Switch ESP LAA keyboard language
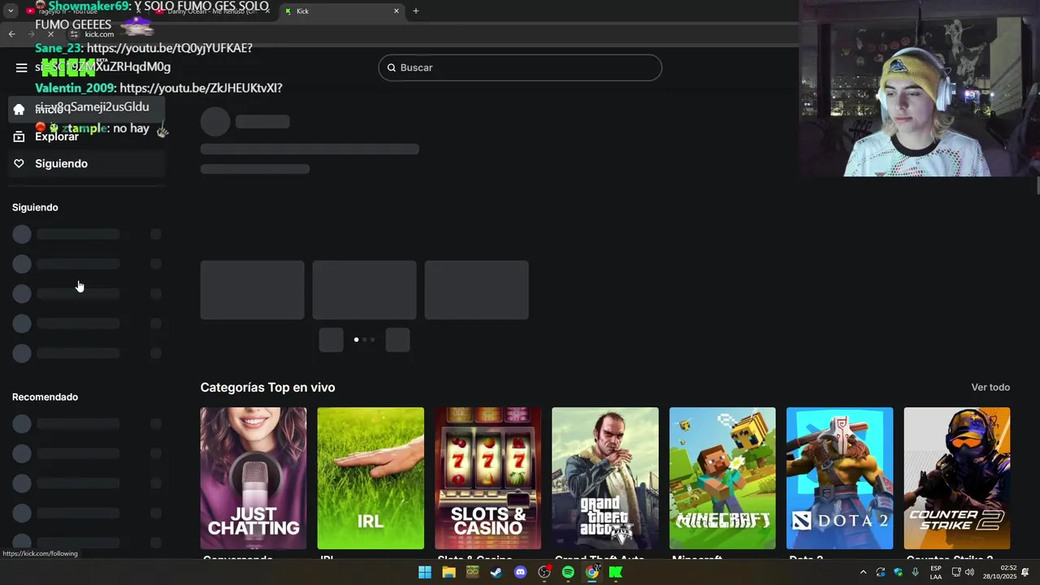This screenshot has width=1040, height=585. 936,572
